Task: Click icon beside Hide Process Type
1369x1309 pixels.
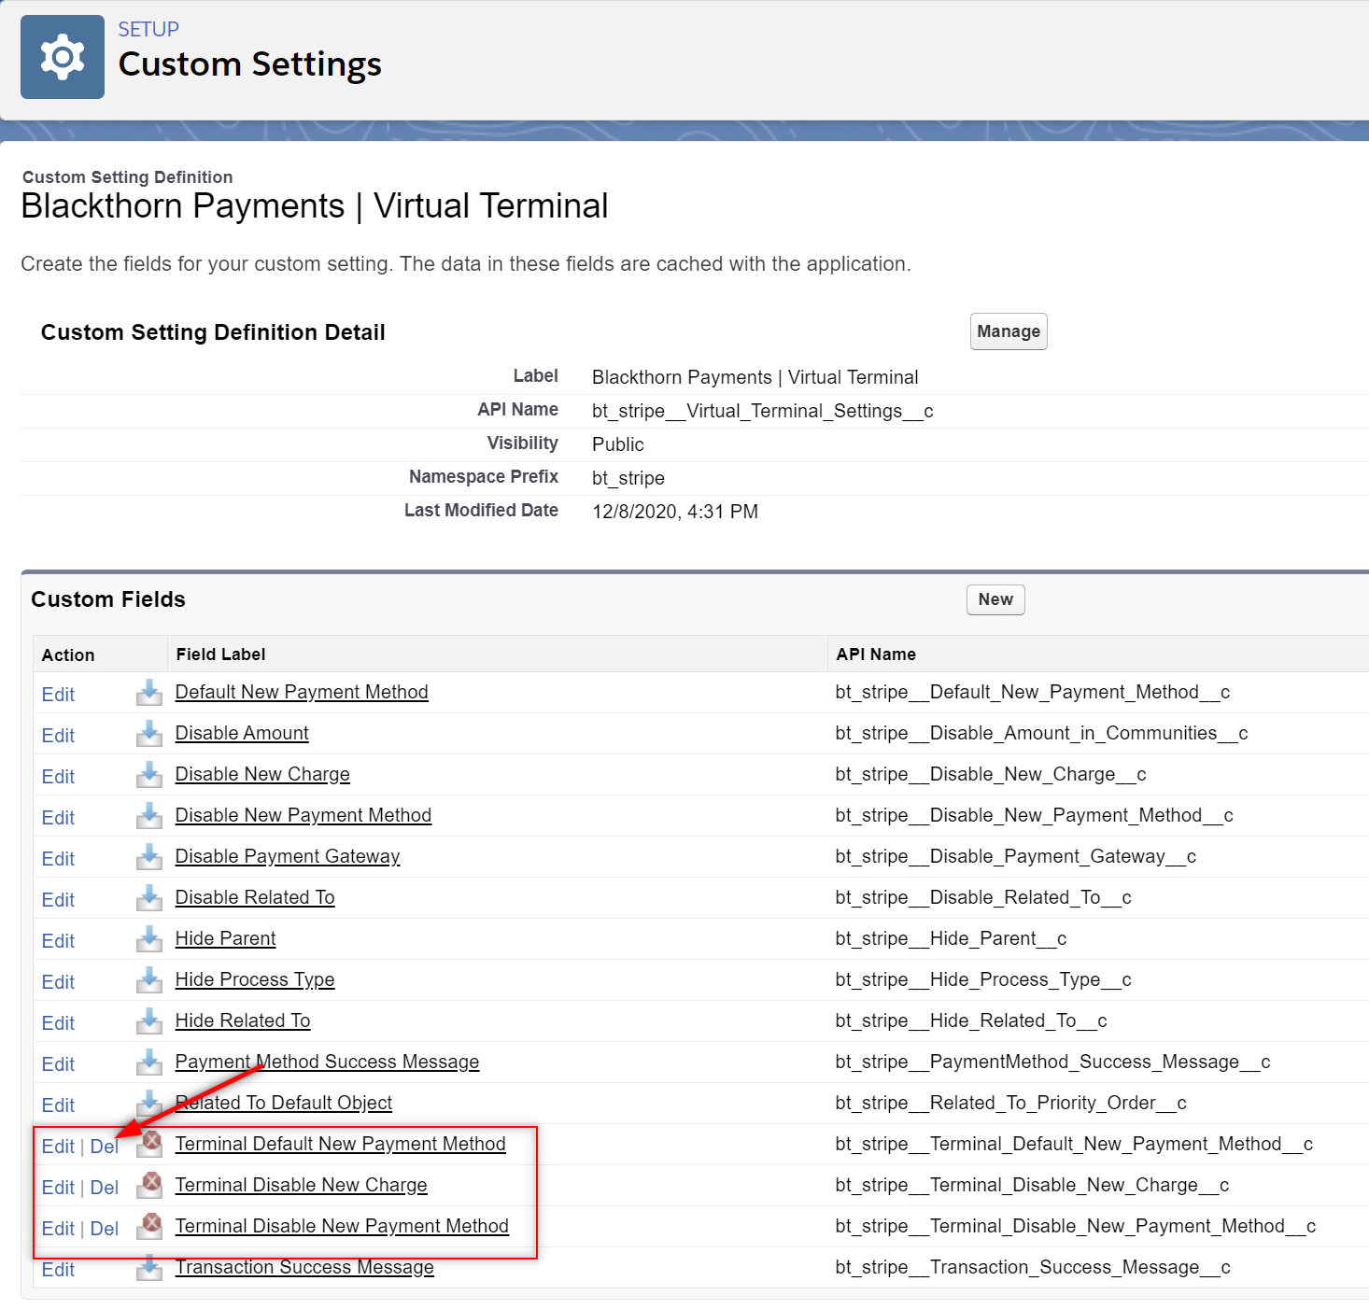Action: click(149, 980)
